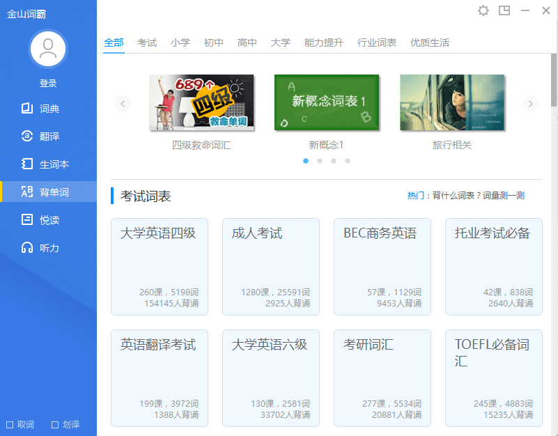
Task: Enable the 划译 checkbox
Action: 55,425
